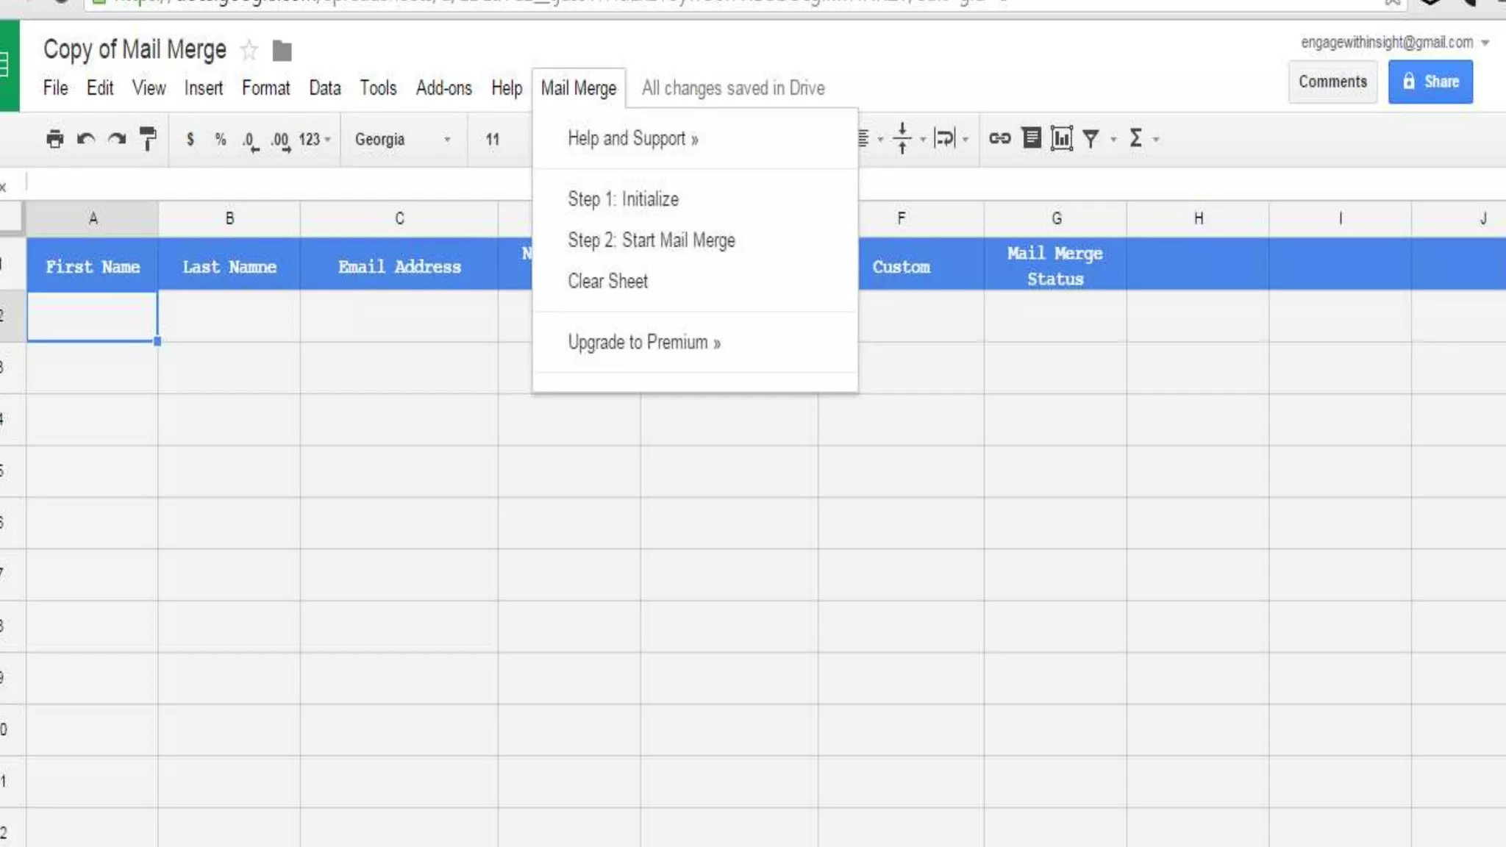This screenshot has width=1506, height=847.
Task: Click the insert link icon
Action: 999,138
